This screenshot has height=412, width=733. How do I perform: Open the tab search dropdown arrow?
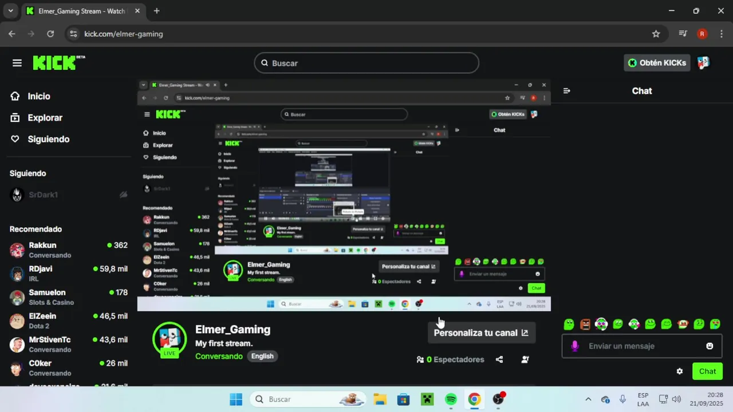10,11
